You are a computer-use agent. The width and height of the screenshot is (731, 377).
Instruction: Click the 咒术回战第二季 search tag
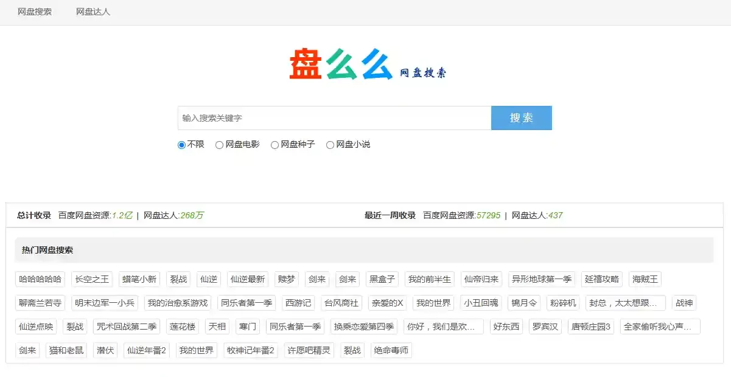click(127, 327)
